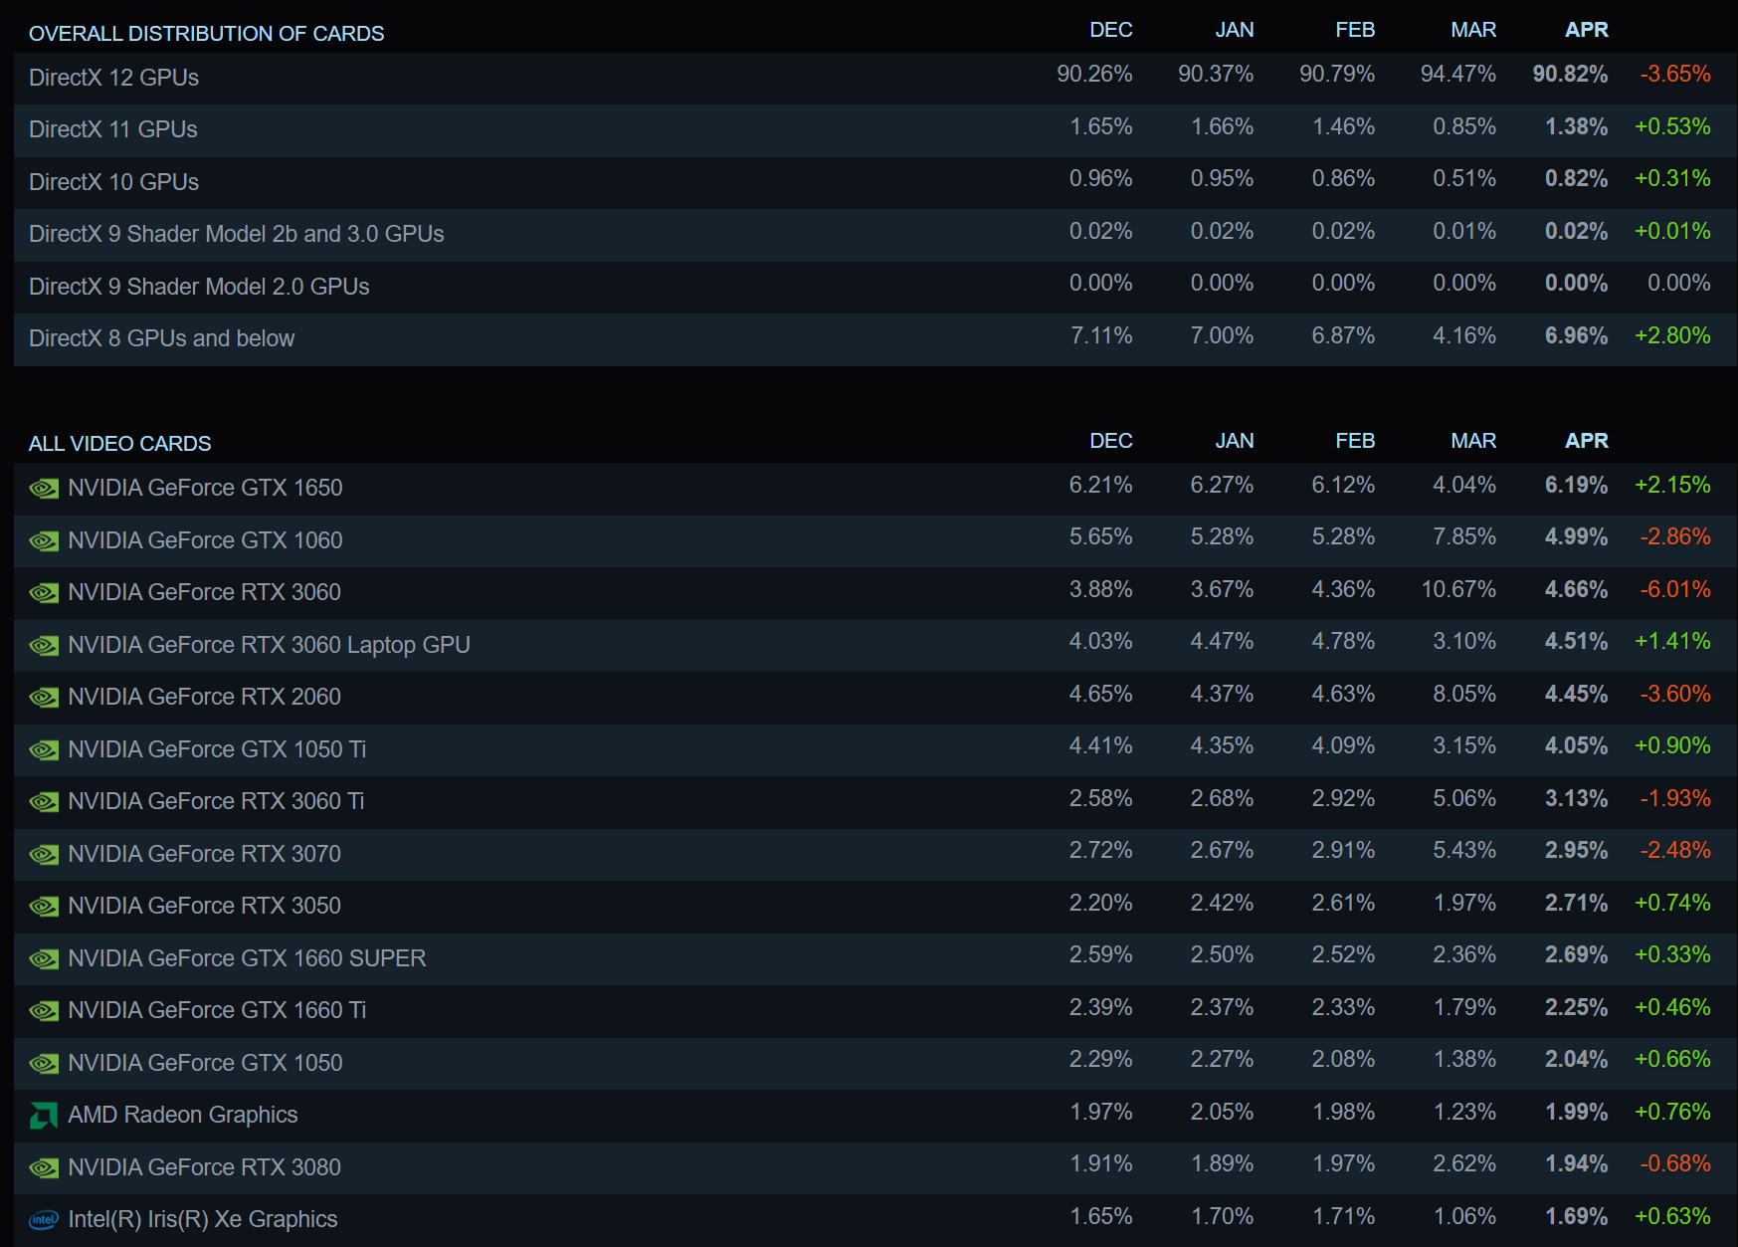Click OVERALL DISTRIBUTION OF CARDS heading
Viewport: 1738px width, 1247px height.
[206, 34]
